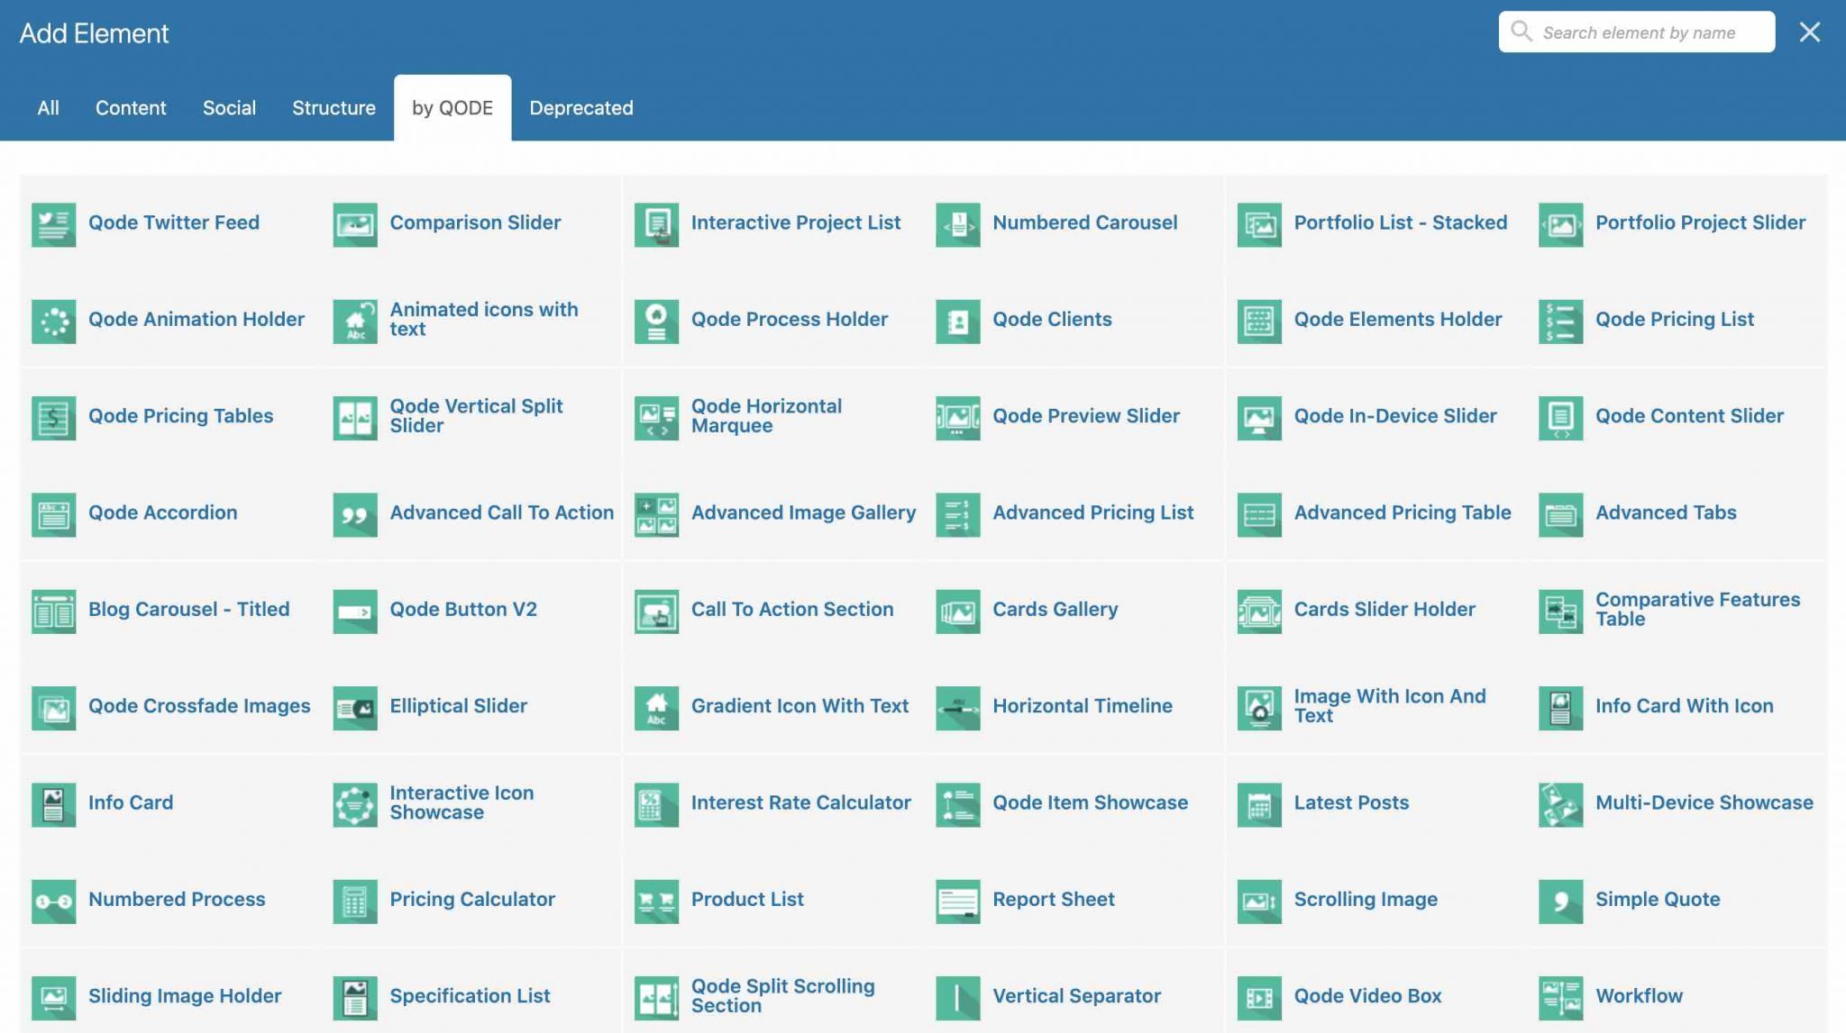Click the Qode Twitter Feed icon

pos(53,224)
